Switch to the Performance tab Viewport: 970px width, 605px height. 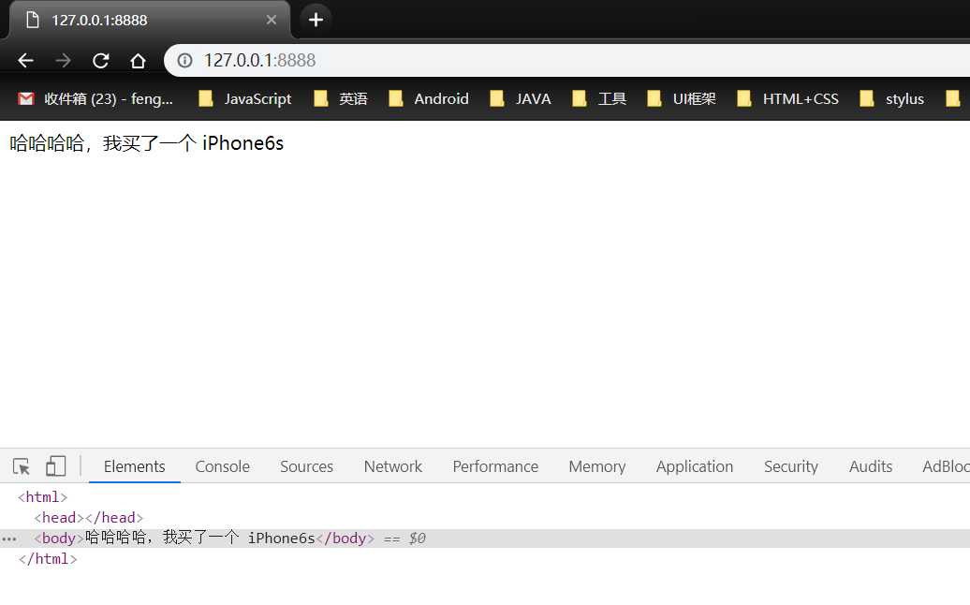tap(495, 466)
